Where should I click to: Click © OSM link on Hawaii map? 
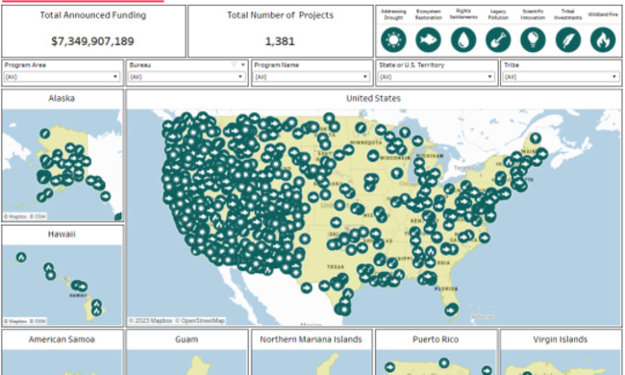tap(37, 321)
